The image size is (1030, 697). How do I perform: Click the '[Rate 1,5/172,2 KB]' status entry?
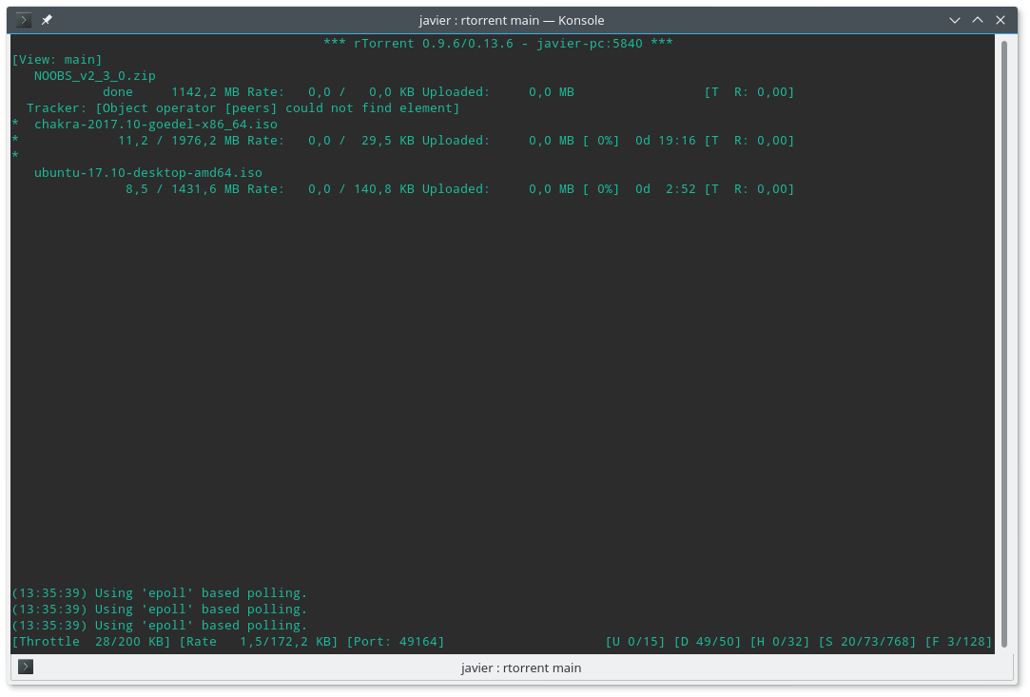[259, 642]
